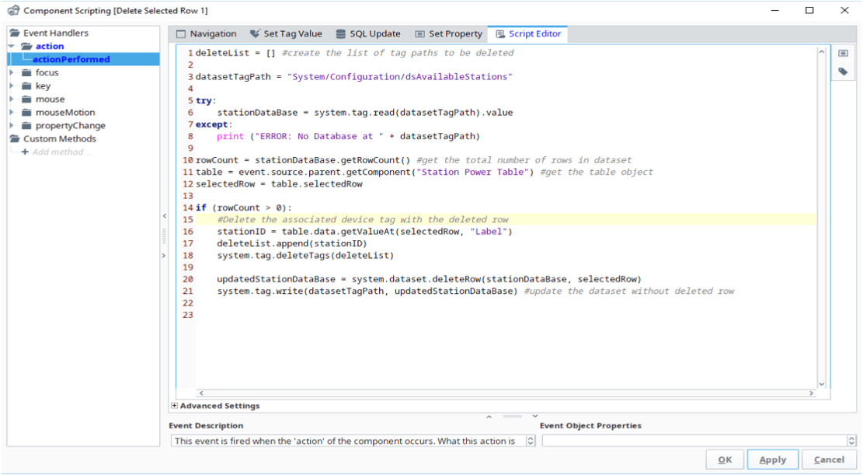863x475 pixels.
Task: Click the property browser icon beside the editor
Action: pos(843,53)
